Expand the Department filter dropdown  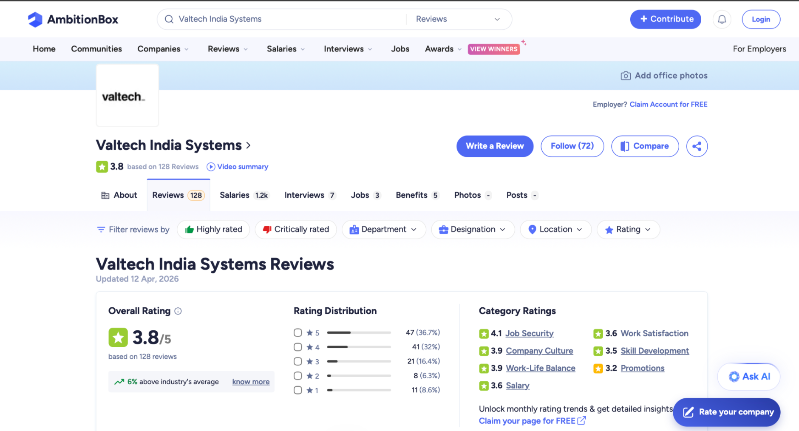click(383, 230)
